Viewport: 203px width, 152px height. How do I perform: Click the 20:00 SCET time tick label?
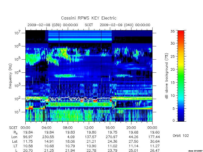(x=131, y=128)
